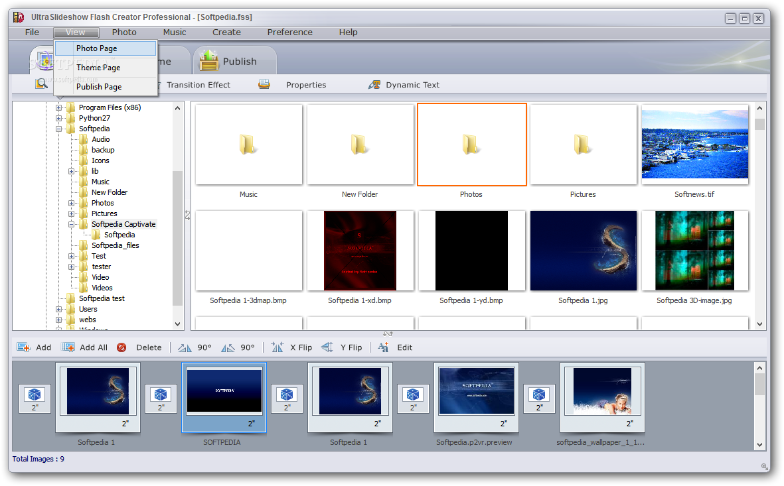Collapse the Softpedia Captivate node
The width and height of the screenshot is (784, 486).
coord(72,224)
